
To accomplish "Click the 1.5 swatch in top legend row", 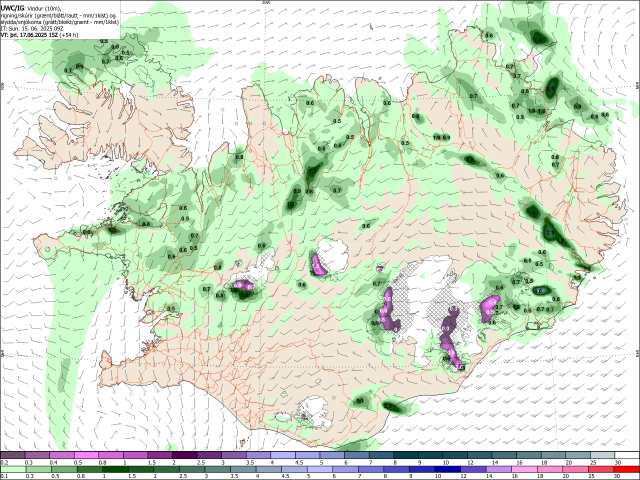I will [x=159, y=455].
